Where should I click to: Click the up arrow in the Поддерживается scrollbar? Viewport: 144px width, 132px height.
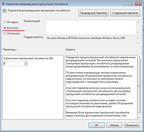[x=138, y=38]
